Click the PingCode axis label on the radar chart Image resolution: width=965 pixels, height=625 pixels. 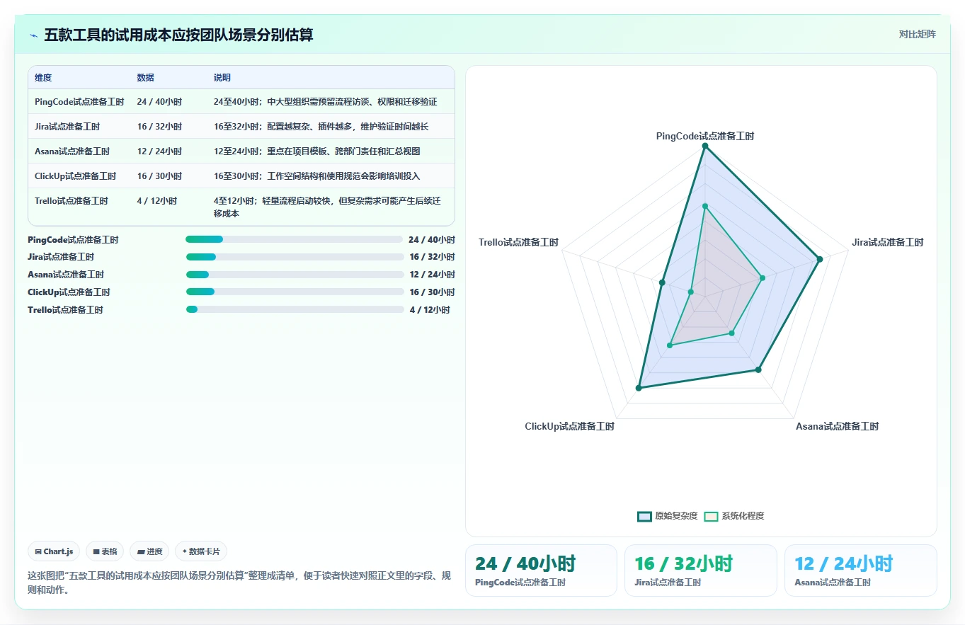pyautogui.click(x=705, y=136)
